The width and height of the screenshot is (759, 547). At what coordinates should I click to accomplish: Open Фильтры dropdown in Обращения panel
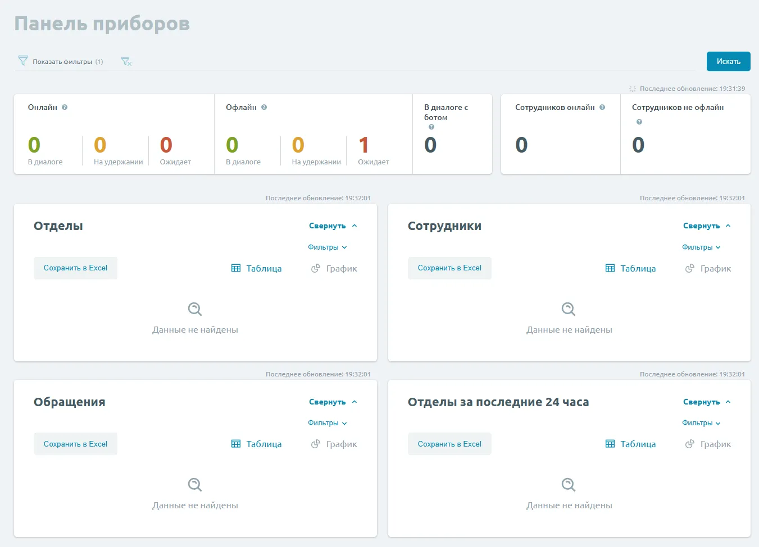pos(327,423)
